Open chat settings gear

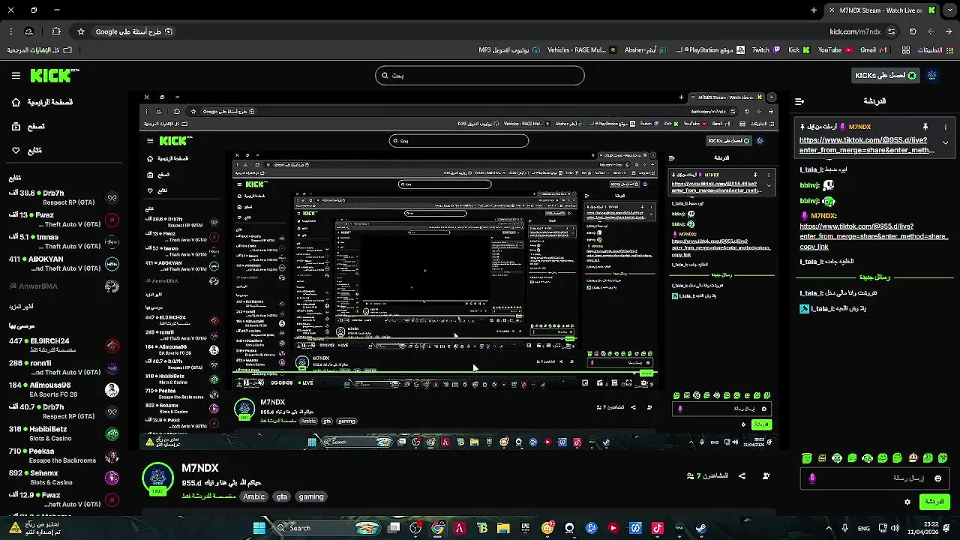[907, 502]
